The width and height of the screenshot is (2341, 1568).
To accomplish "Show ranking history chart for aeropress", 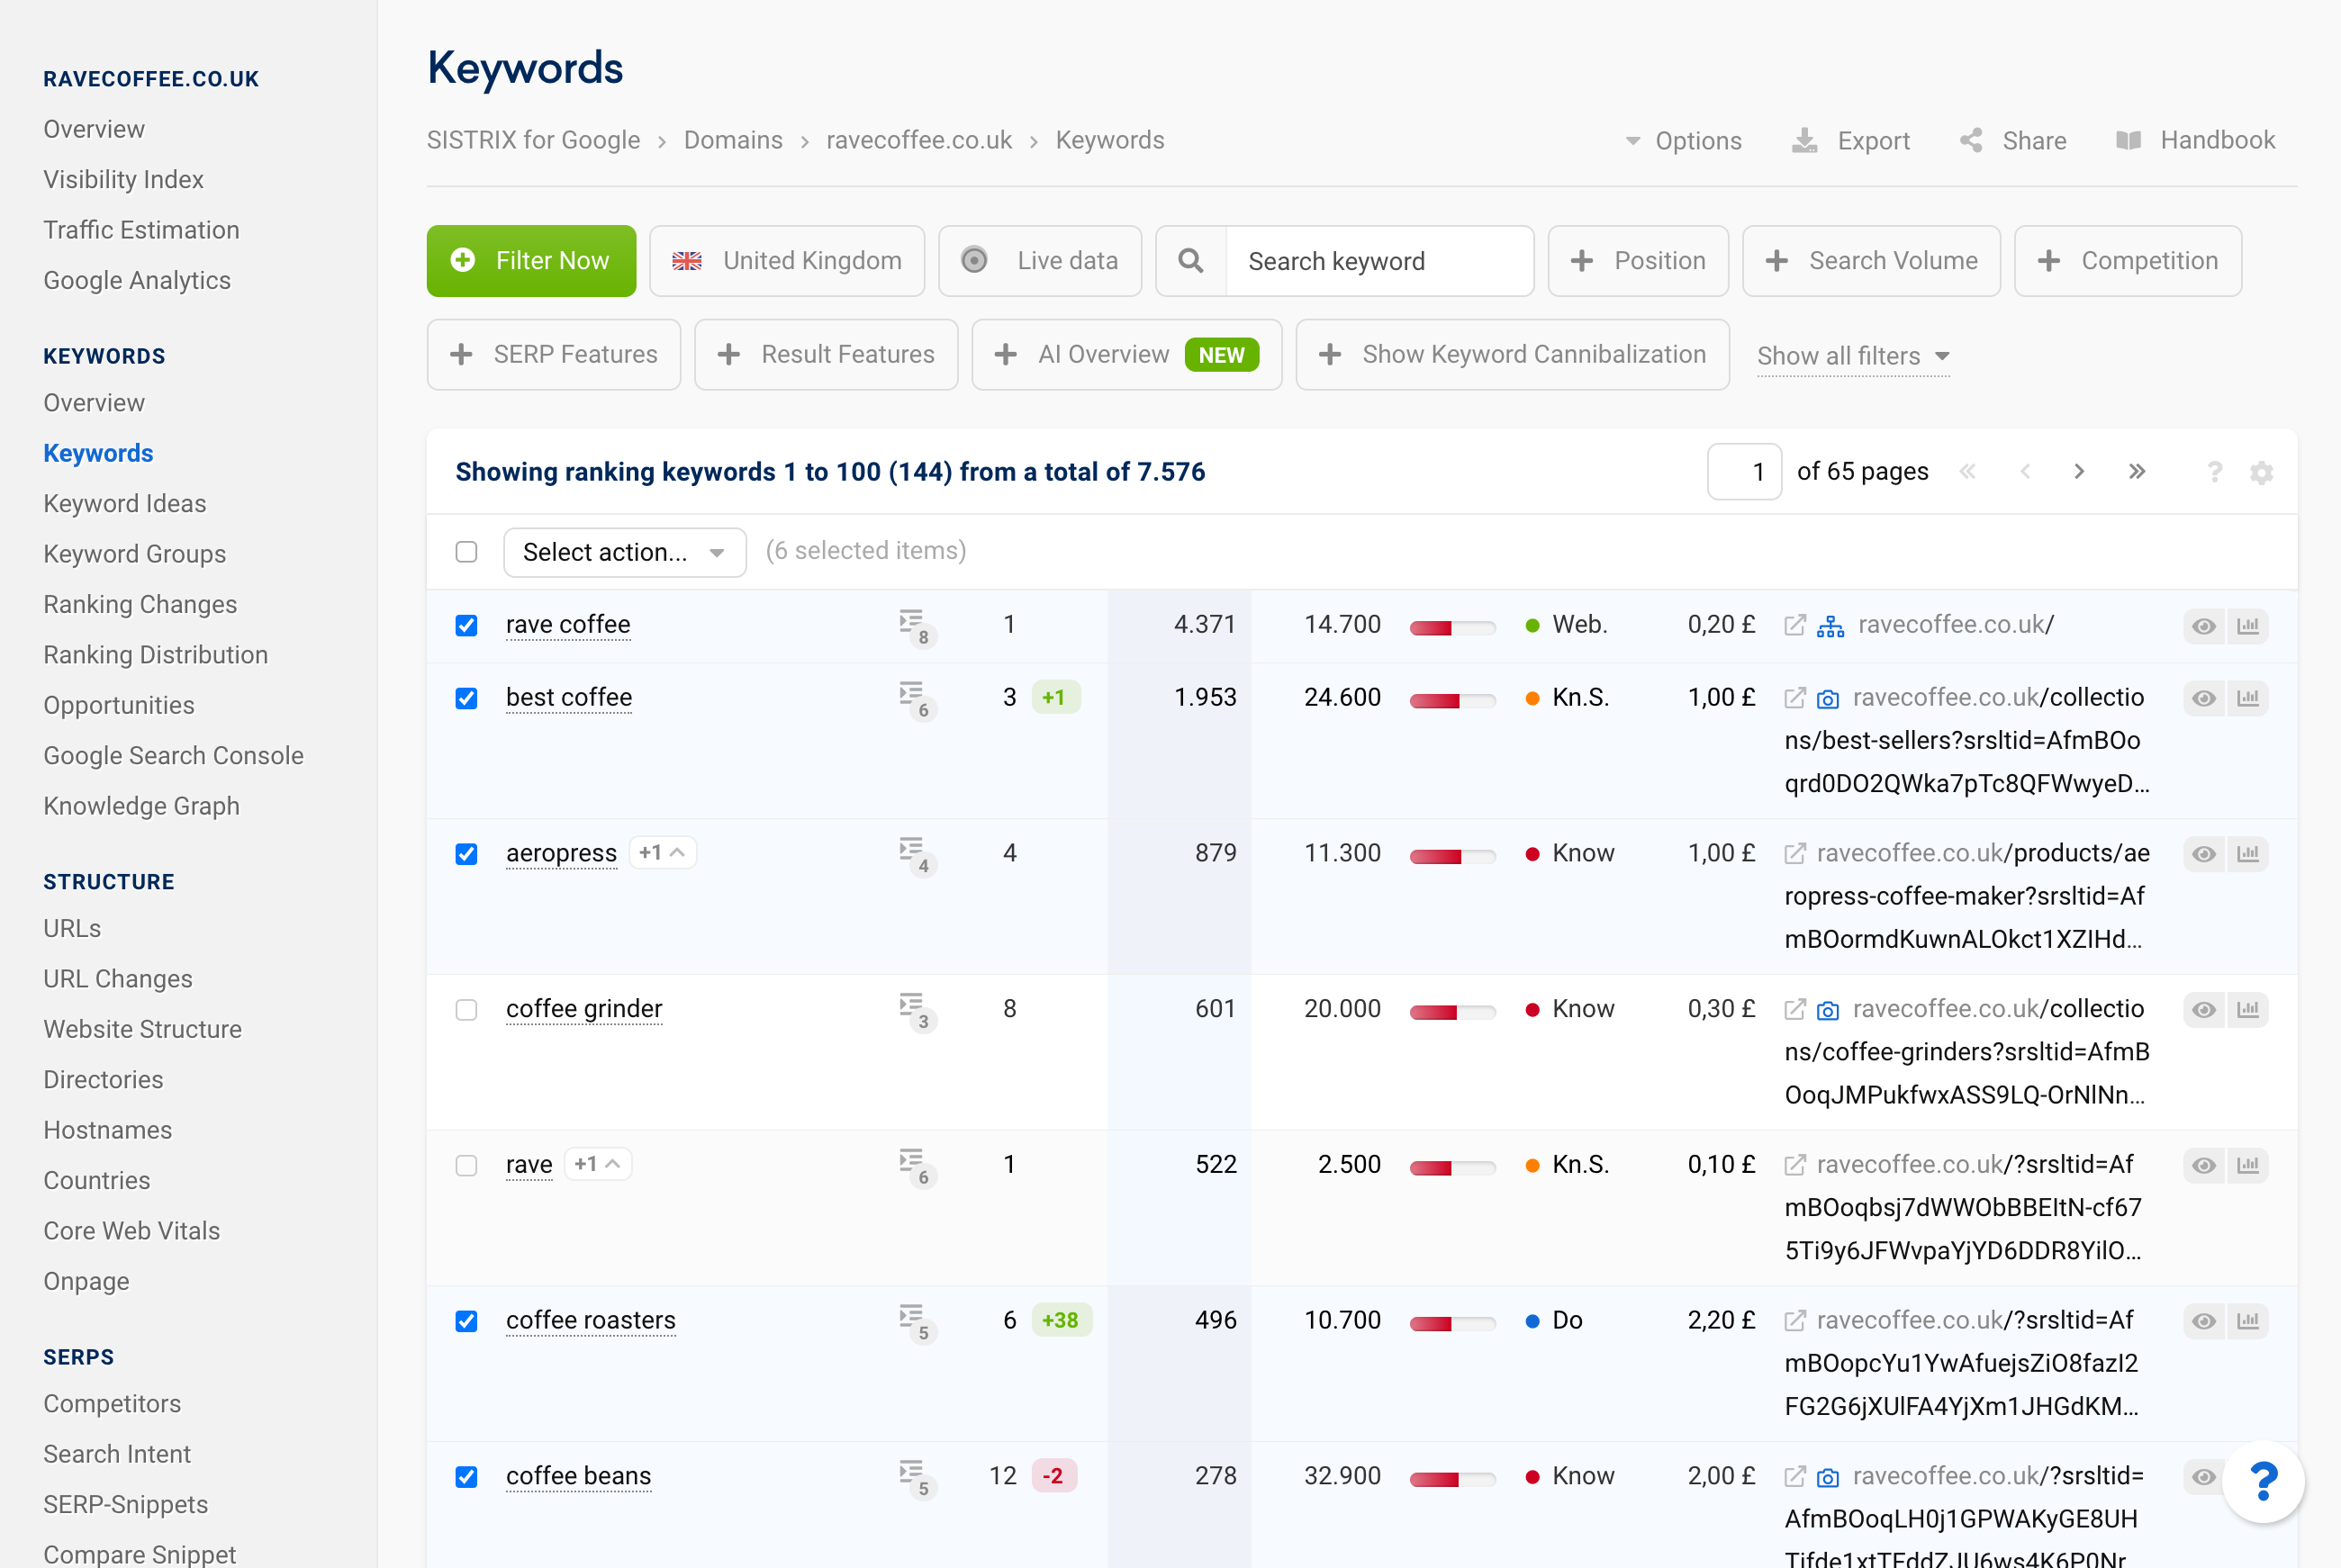I will [2248, 854].
